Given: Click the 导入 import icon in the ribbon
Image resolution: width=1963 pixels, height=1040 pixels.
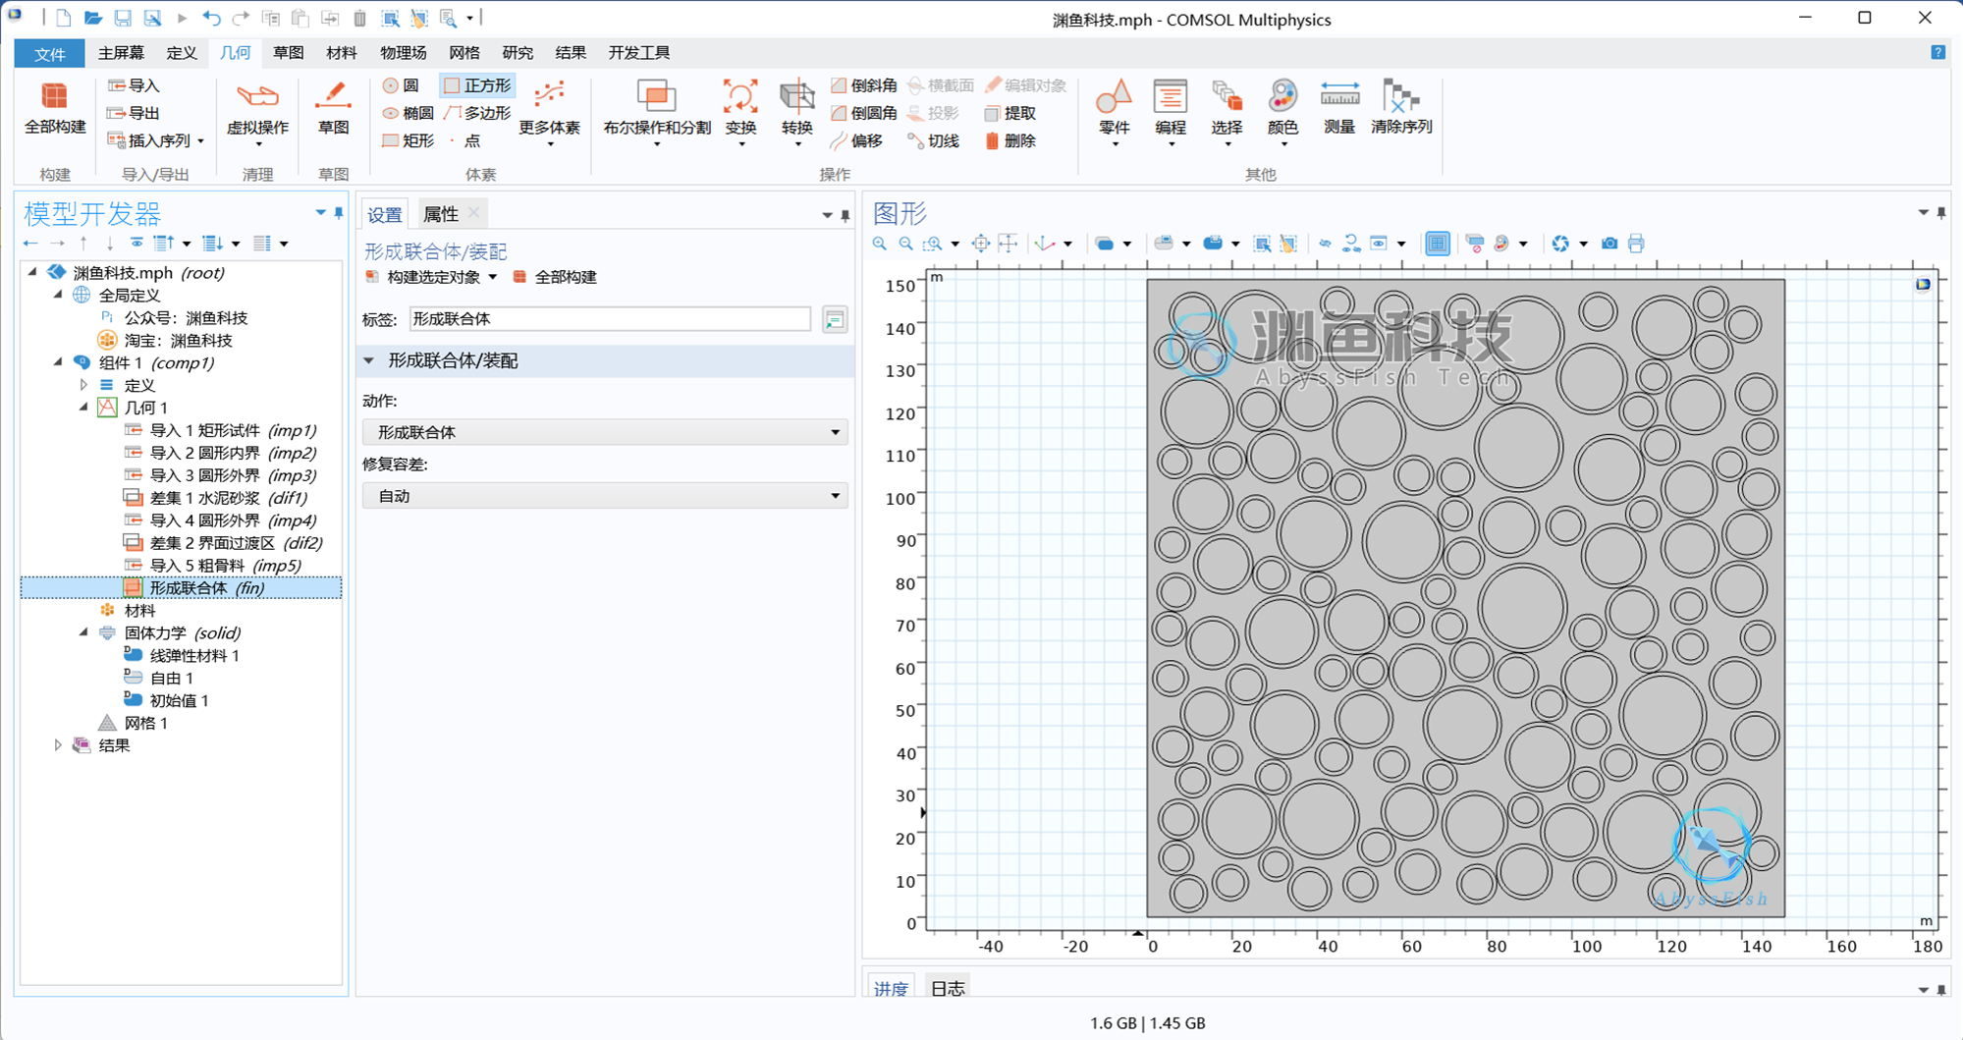Looking at the screenshot, I should (134, 86).
